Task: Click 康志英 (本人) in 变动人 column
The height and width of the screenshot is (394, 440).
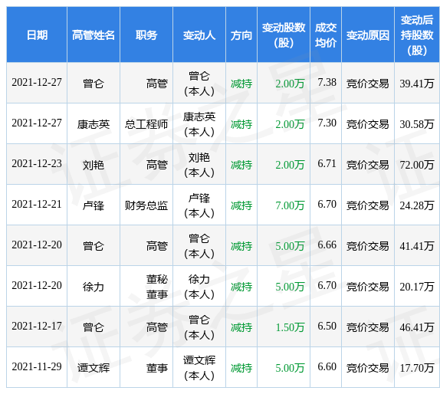Action: (199, 124)
